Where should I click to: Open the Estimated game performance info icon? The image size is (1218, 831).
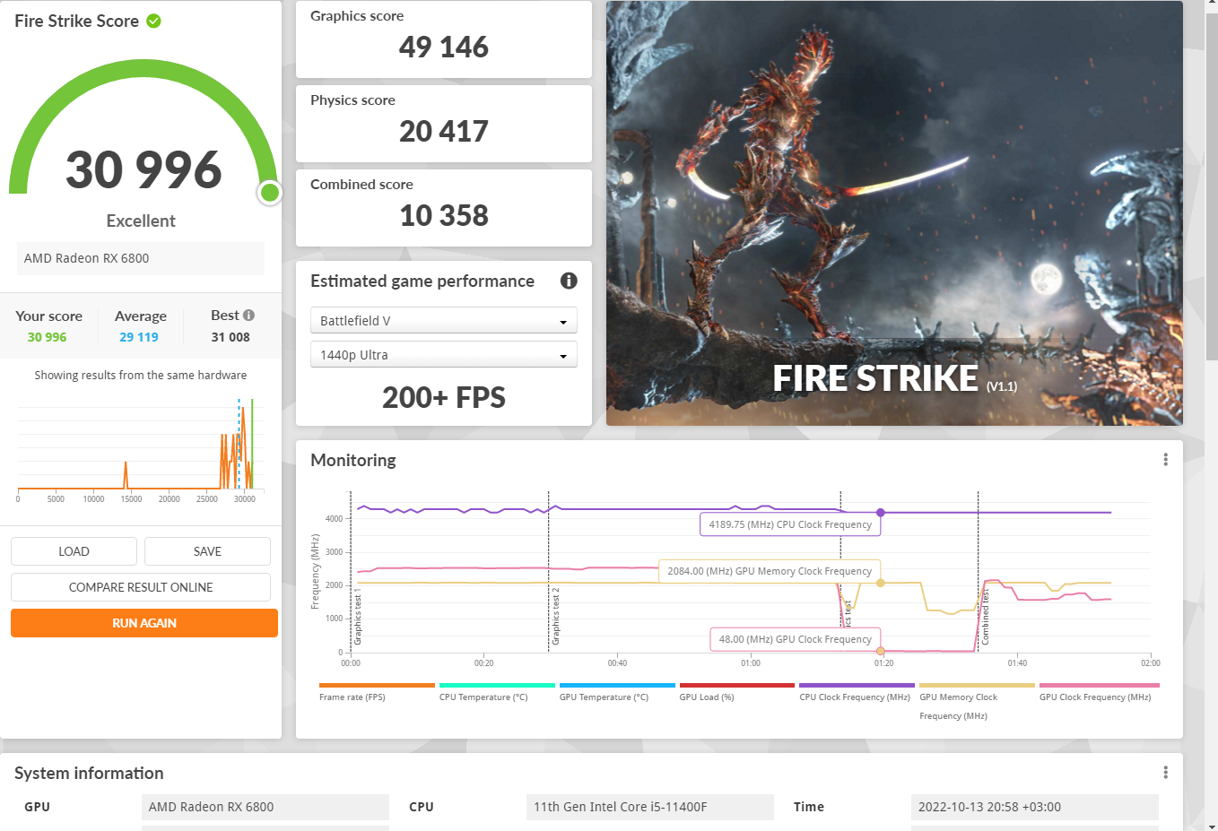(569, 281)
